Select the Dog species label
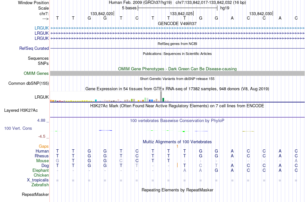This screenshot has width=305, height=202. click(45, 165)
